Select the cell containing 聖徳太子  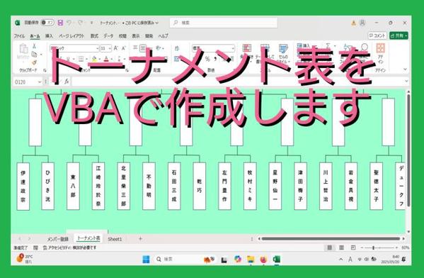pyautogui.click(x=376, y=186)
